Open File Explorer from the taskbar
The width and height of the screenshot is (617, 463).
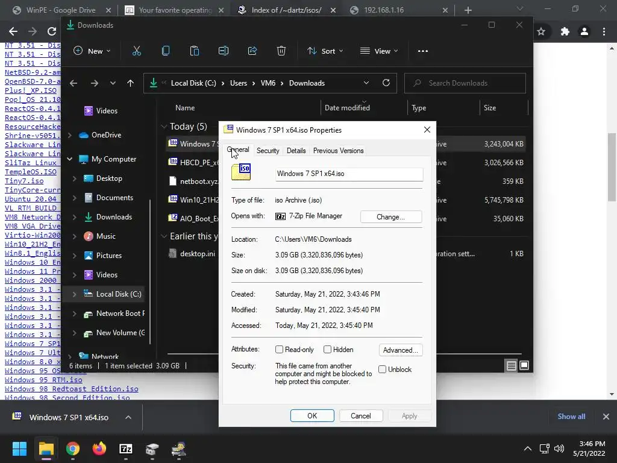pos(46,449)
